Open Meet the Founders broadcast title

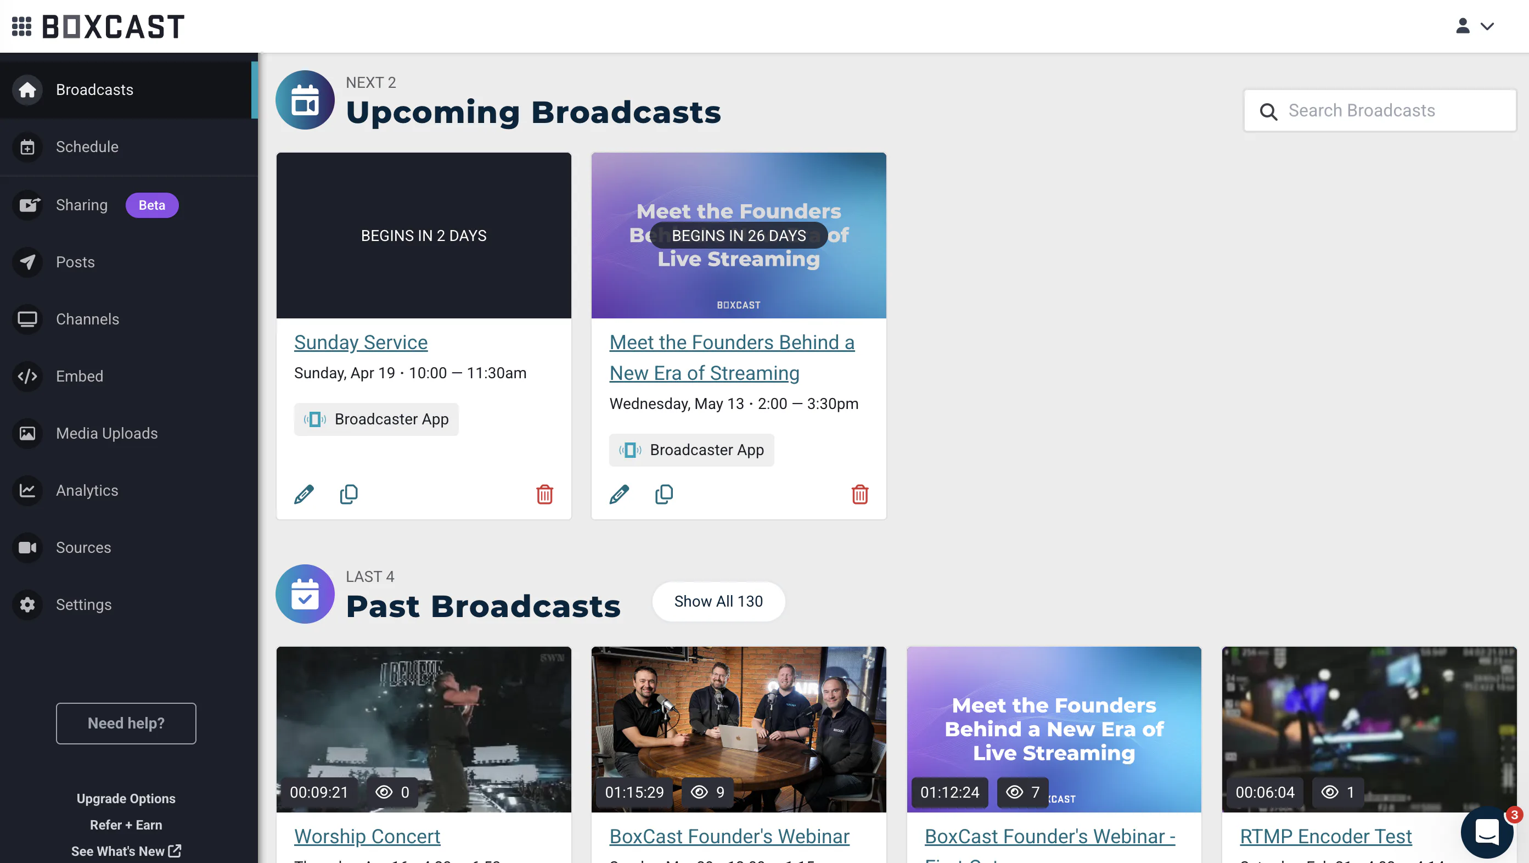pos(732,357)
